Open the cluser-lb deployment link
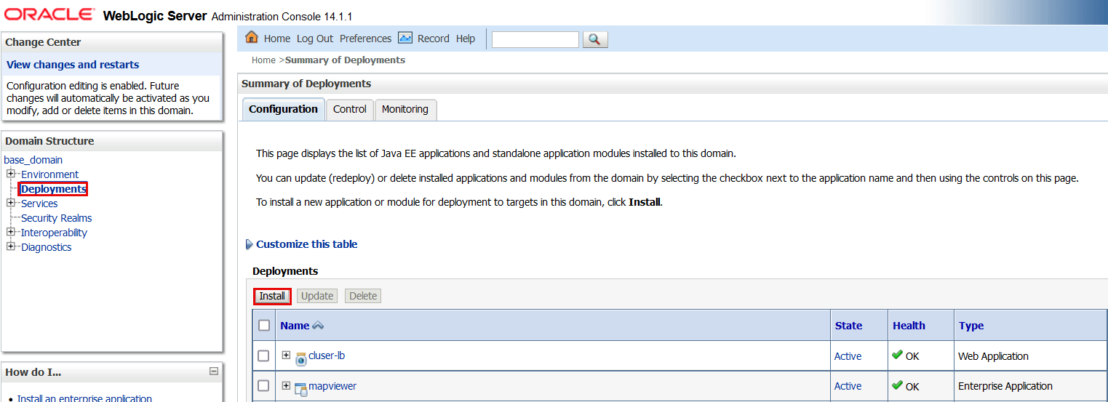Viewport: 1108px width, 402px height. (327, 355)
